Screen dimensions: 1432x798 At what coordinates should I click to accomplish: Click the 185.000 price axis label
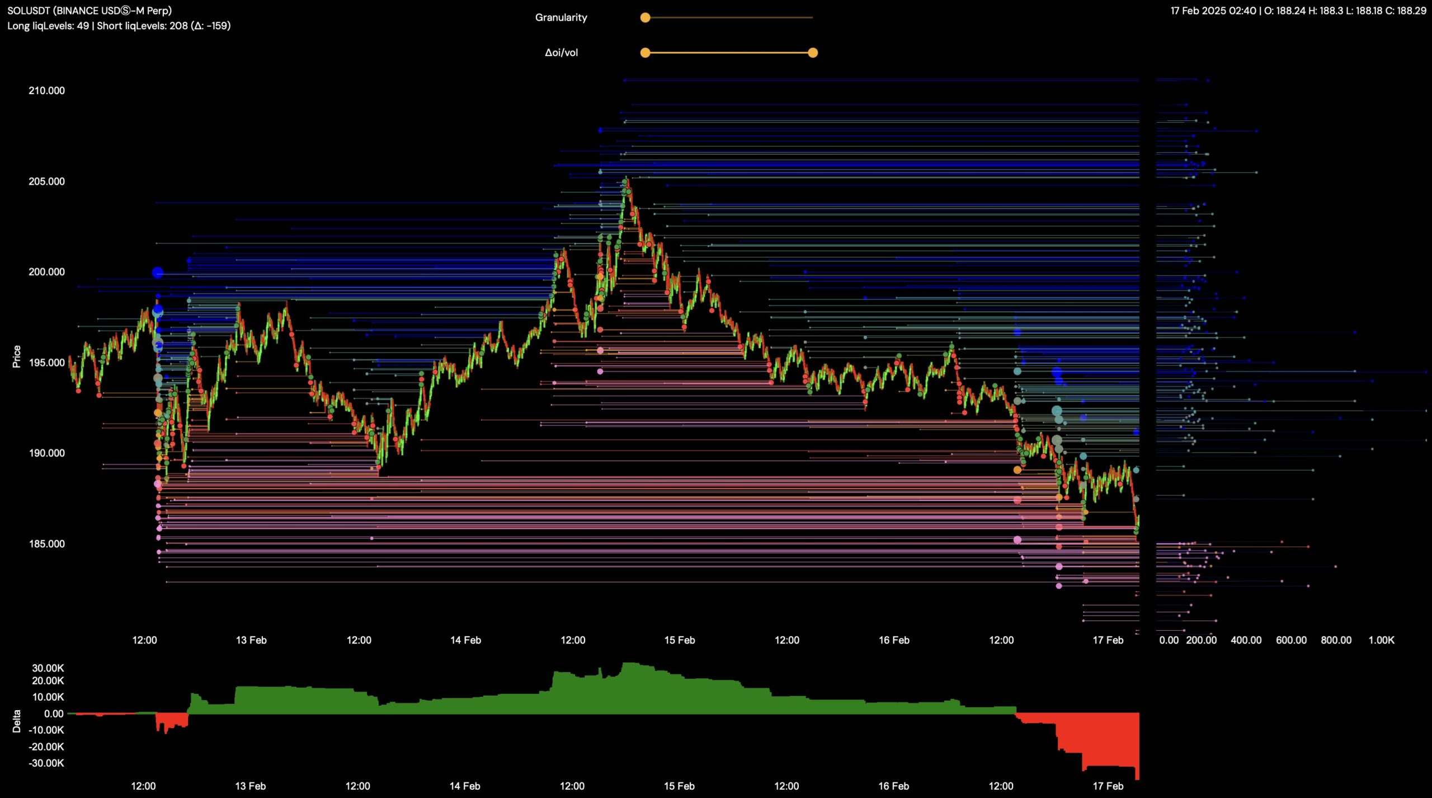click(x=46, y=544)
